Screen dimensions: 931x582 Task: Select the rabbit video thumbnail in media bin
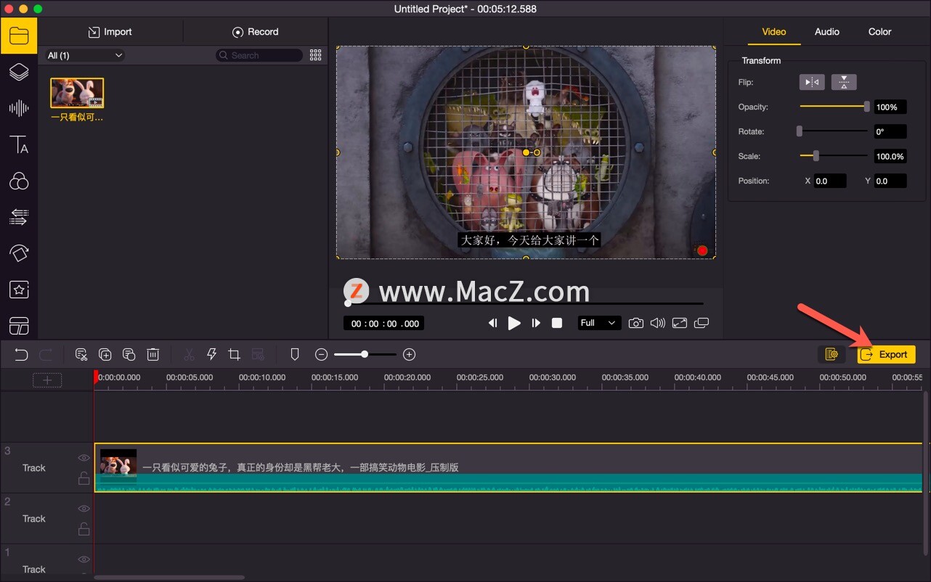[x=77, y=93]
